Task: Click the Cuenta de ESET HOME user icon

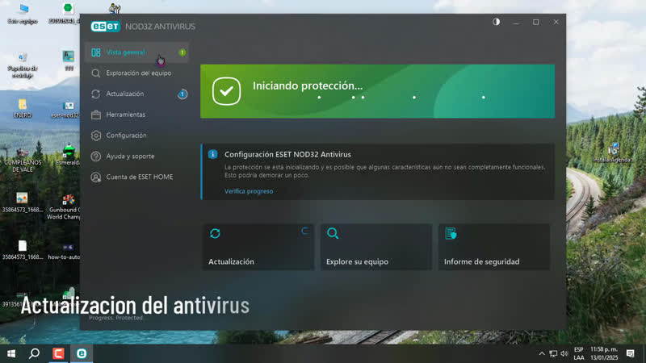Action: coord(96,177)
